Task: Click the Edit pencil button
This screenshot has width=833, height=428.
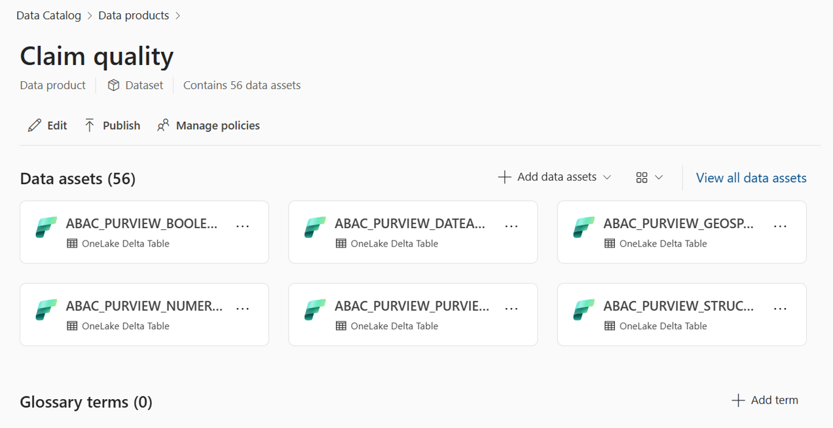Action: tap(47, 125)
